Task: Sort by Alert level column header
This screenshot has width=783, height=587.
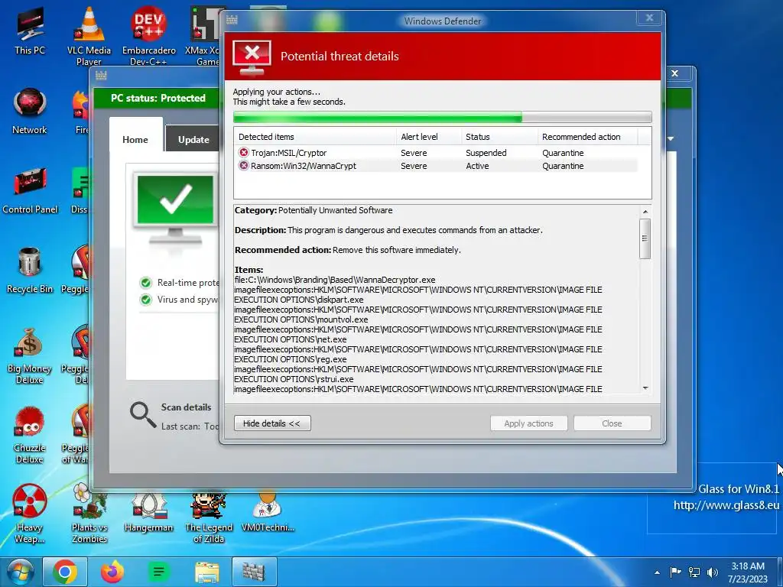Action: point(428,137)
